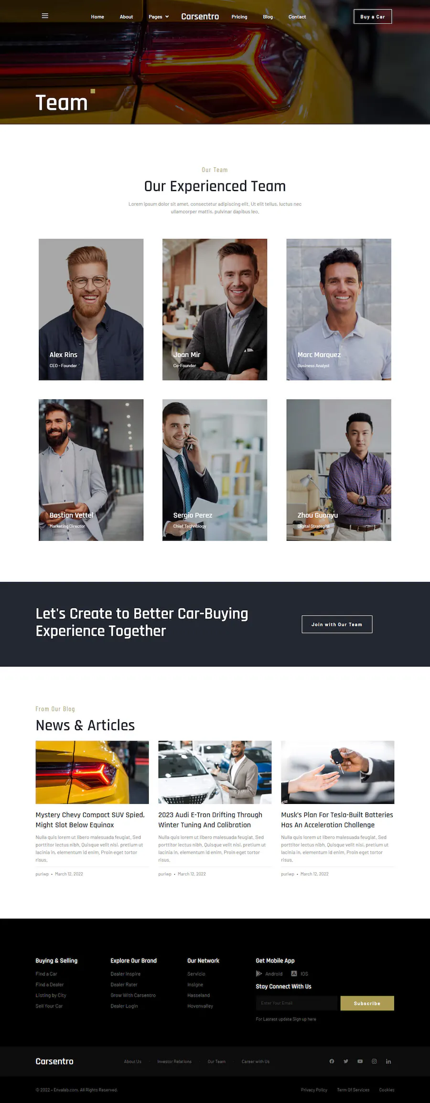Image resolution: width=430 pixels, height=1103 pixels.
Task: Click Join with Our Team button
Action: pos(337,624)
